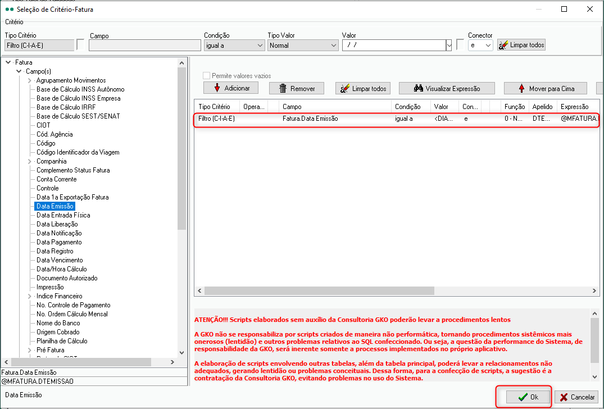This screenshot has width=604, height=409.
Task: Open the Condição dropdown showing igual a
Action: point(260,46)
